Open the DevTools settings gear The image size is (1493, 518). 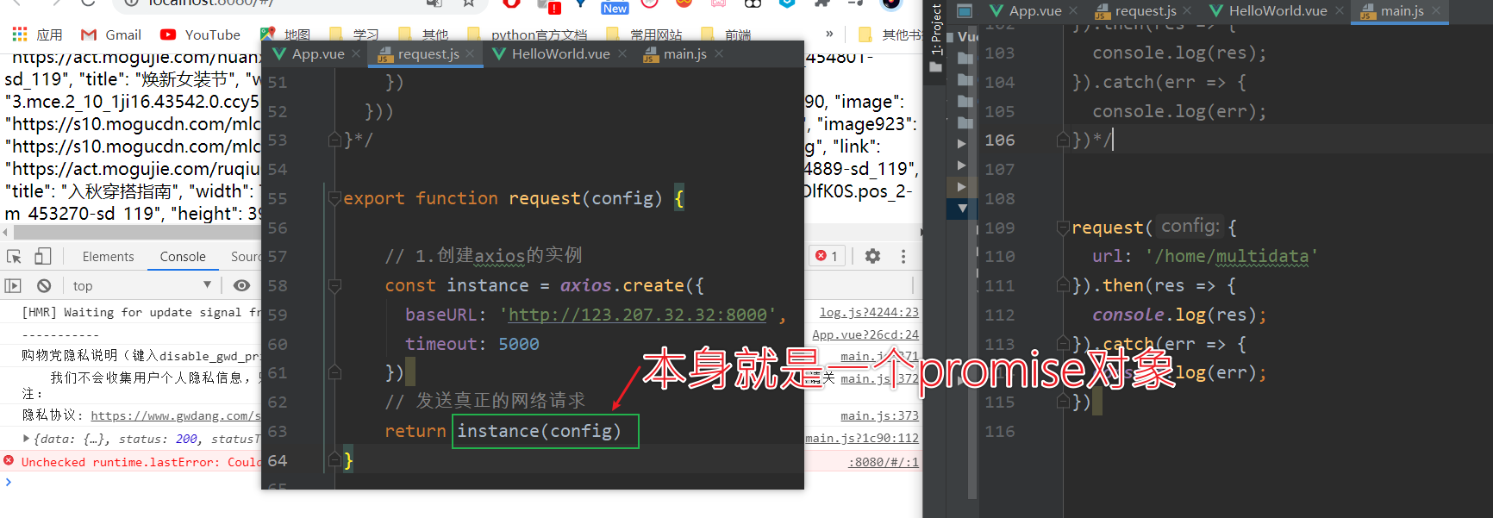tap(872, 256)
